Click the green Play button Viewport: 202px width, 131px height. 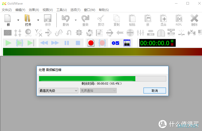8,43
